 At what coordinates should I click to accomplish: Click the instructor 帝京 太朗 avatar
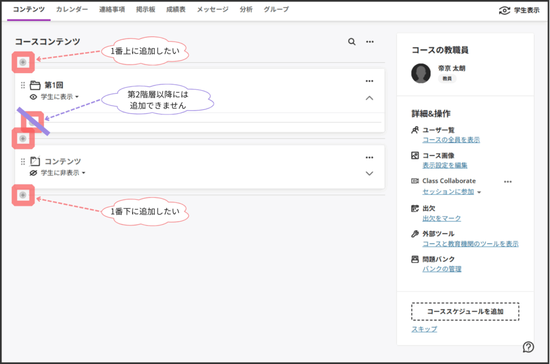(x=421, y=73)
